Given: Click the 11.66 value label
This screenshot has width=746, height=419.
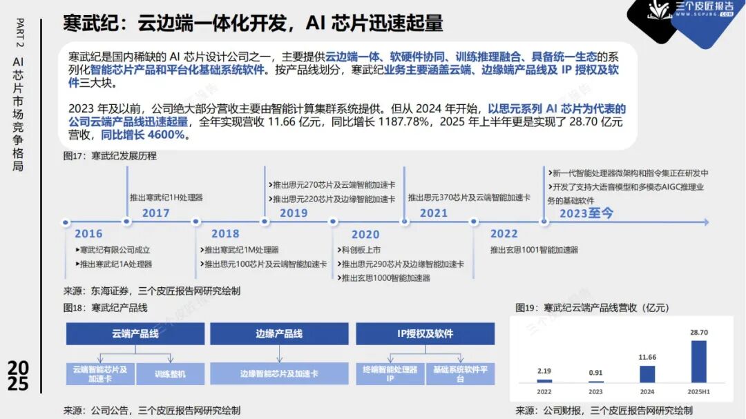Looking at the screenshot, I should click(x=647, y=357).
